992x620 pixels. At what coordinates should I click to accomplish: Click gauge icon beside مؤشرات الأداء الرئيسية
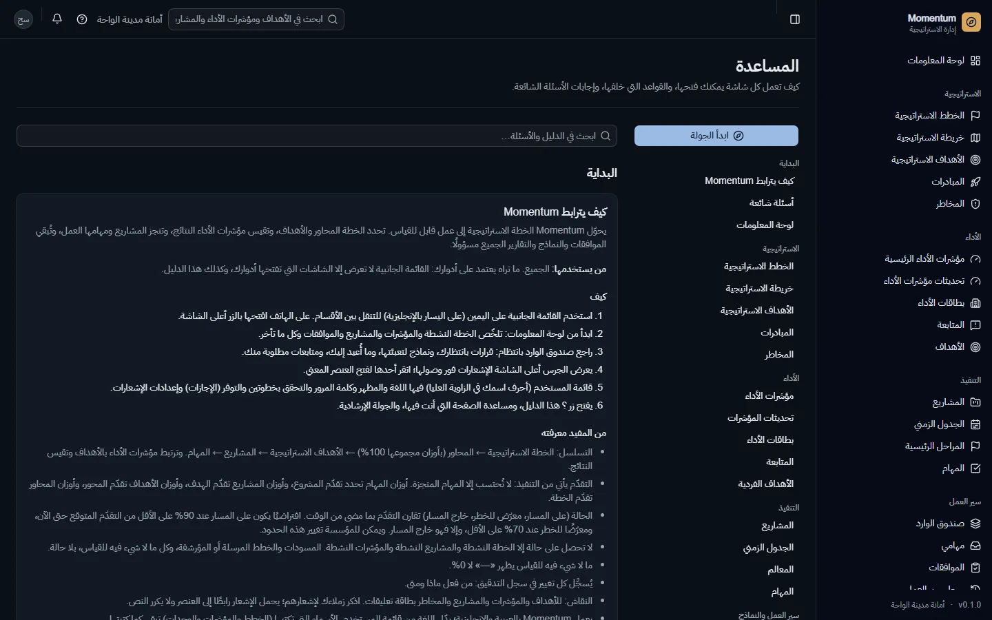pos(975,259)
